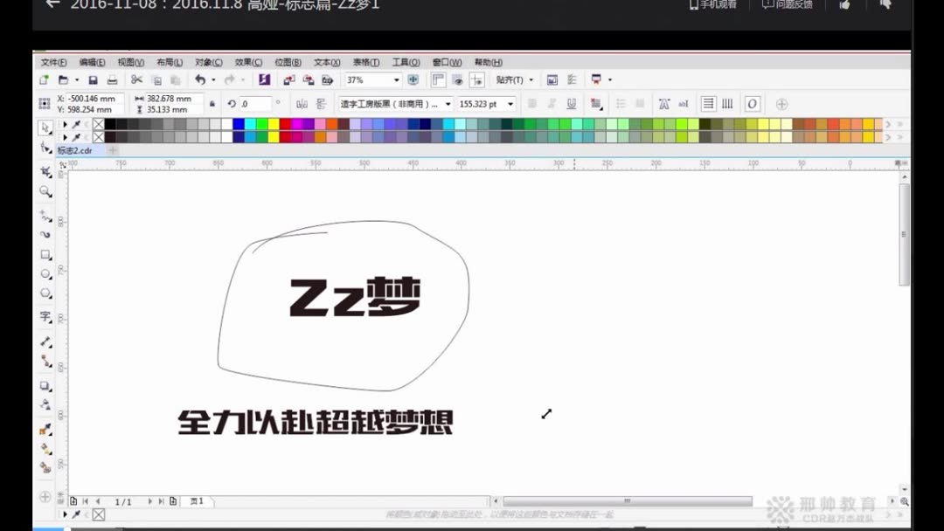Click the 问题反馈 feedback button
The image size is (944, 531).
pyautogui.click(x=791, y=4)
